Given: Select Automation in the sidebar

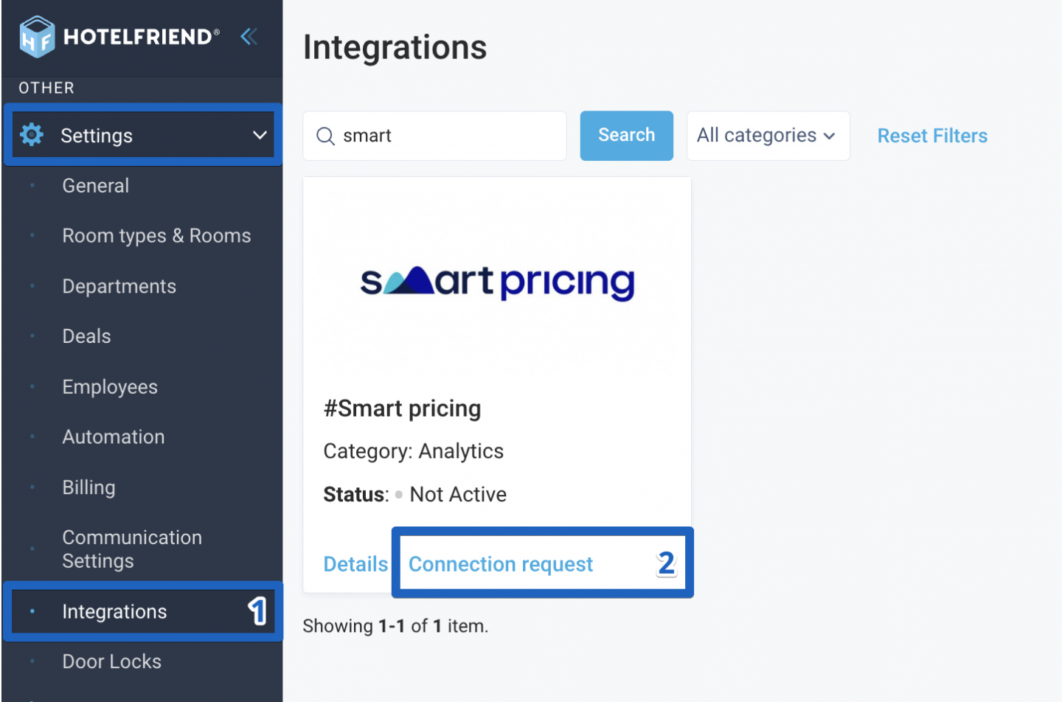Looking at the screenshot, I should click(114, 437).
